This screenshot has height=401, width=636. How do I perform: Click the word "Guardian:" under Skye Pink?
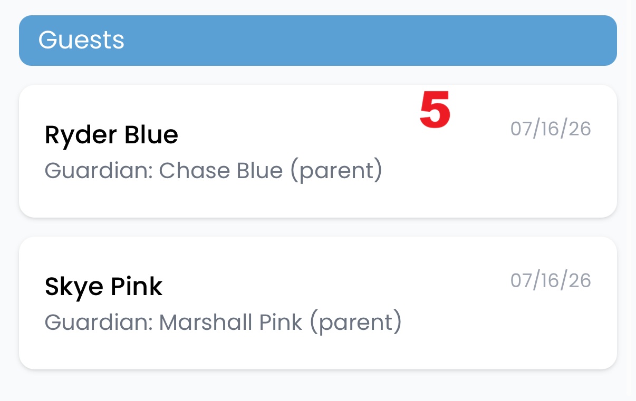[x=99, y=322]
